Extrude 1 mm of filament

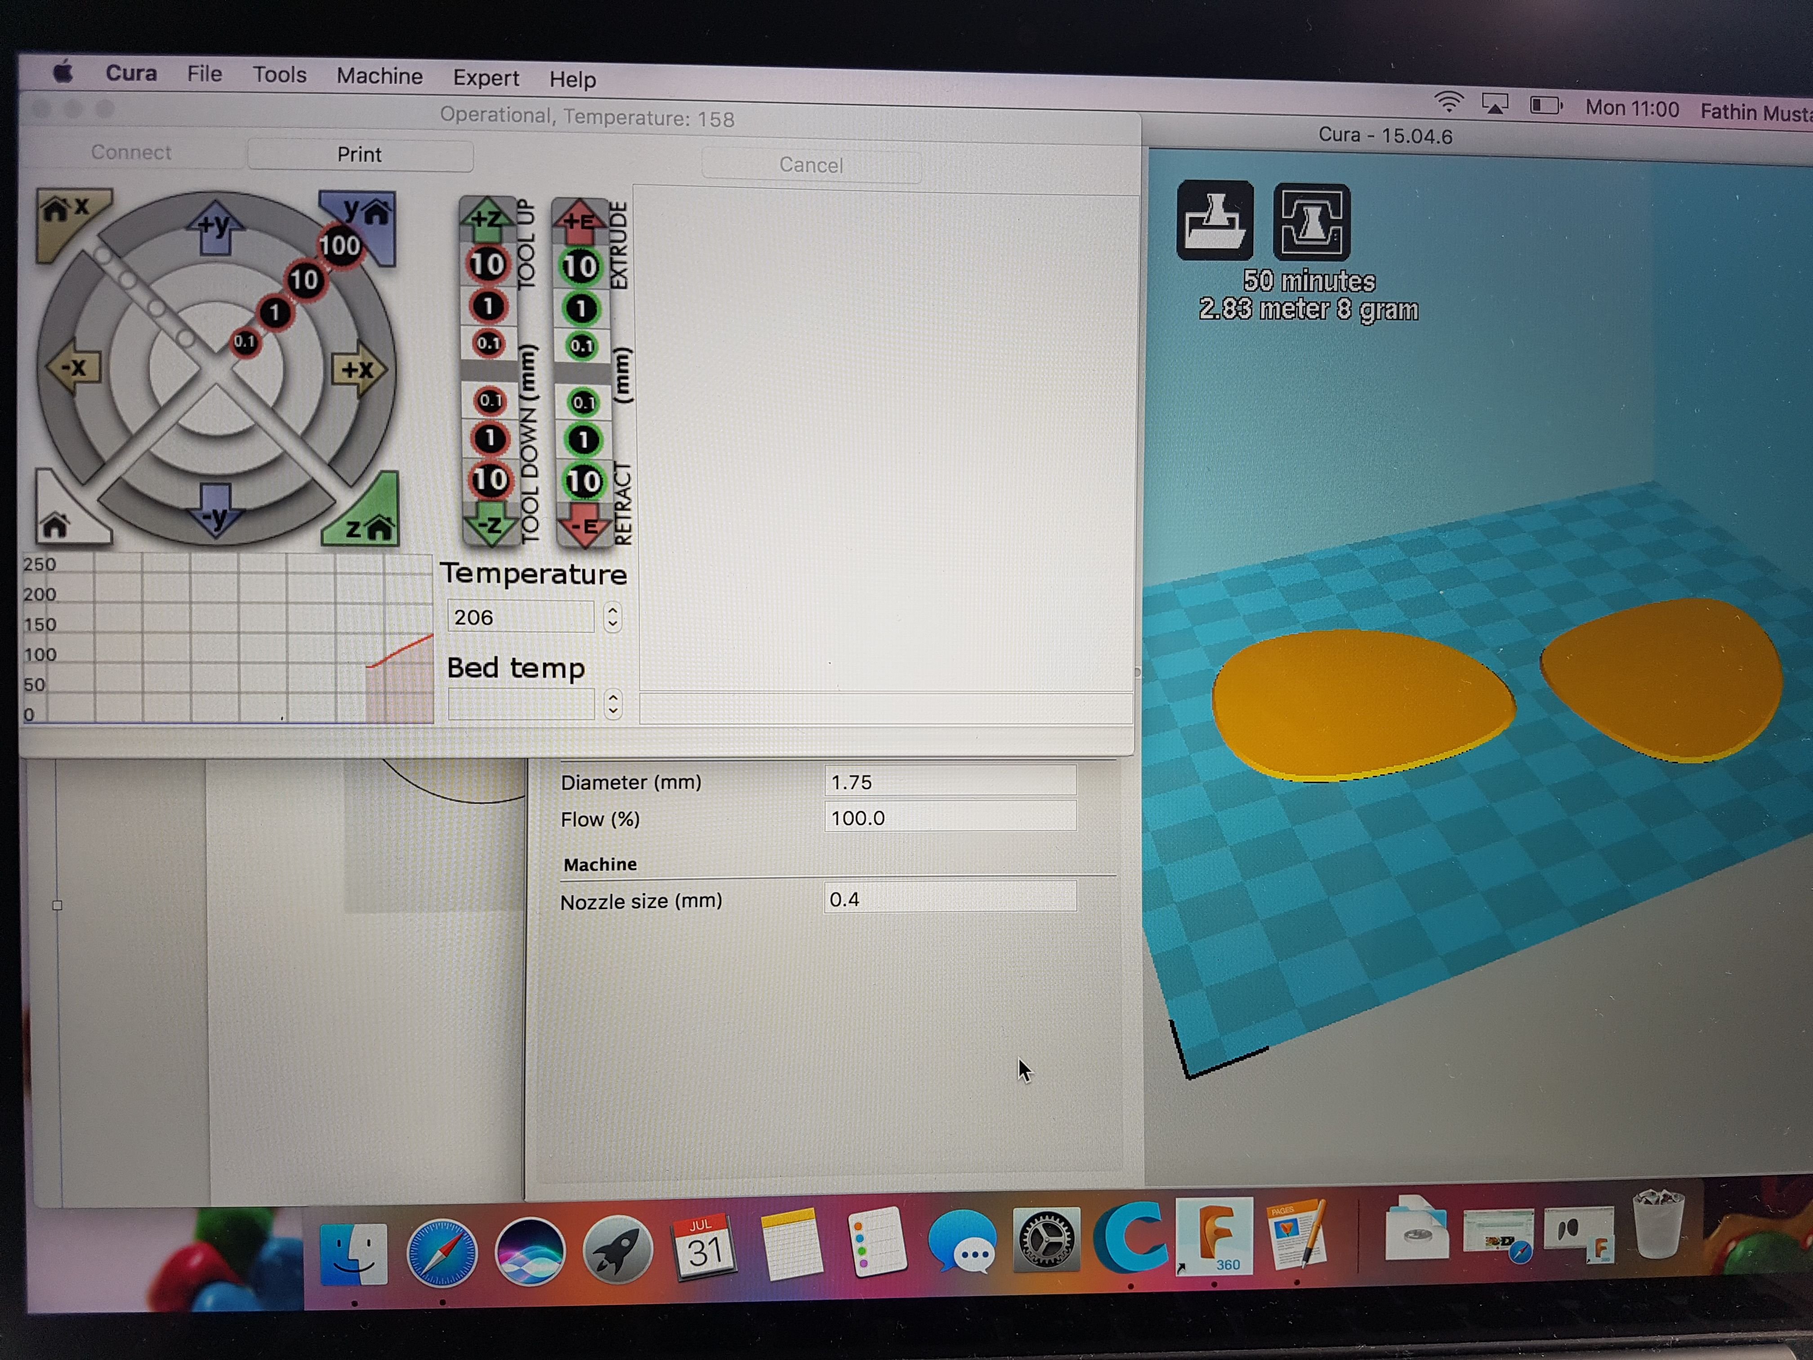click(x=581, y=308)
